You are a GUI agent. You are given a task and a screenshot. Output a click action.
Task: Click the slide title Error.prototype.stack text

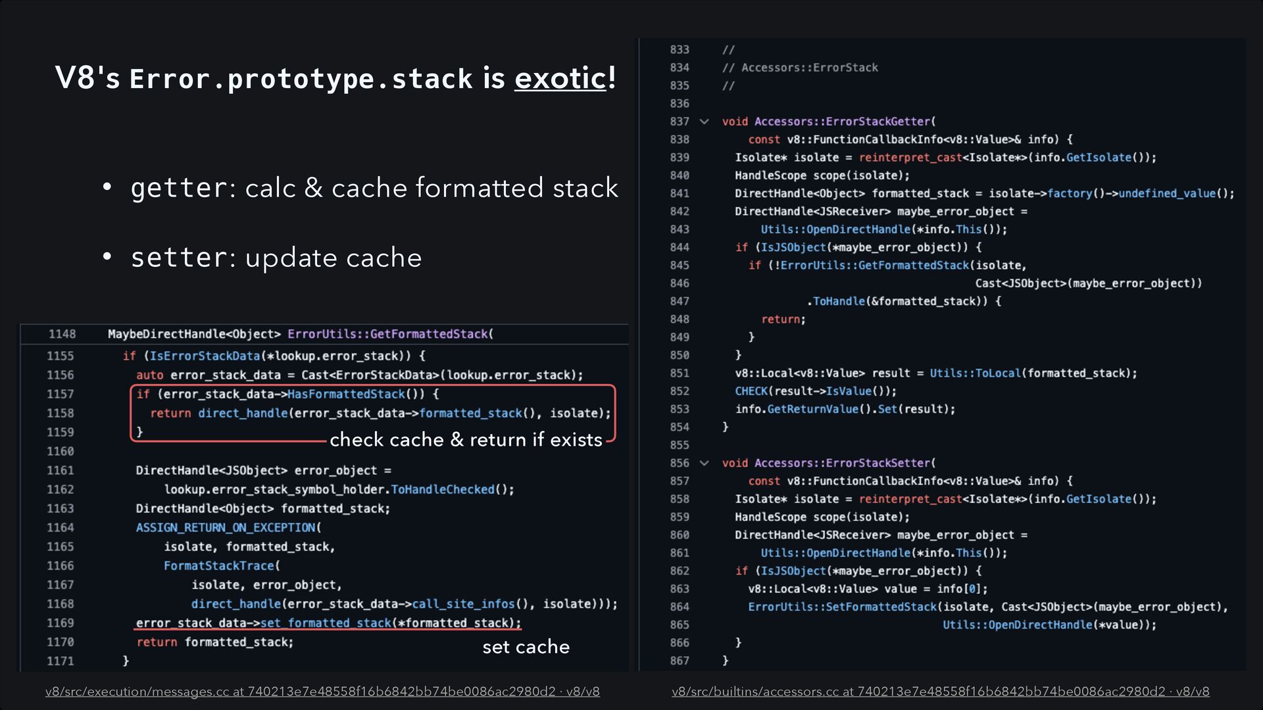pyautogui.click(x=301, y=79)
